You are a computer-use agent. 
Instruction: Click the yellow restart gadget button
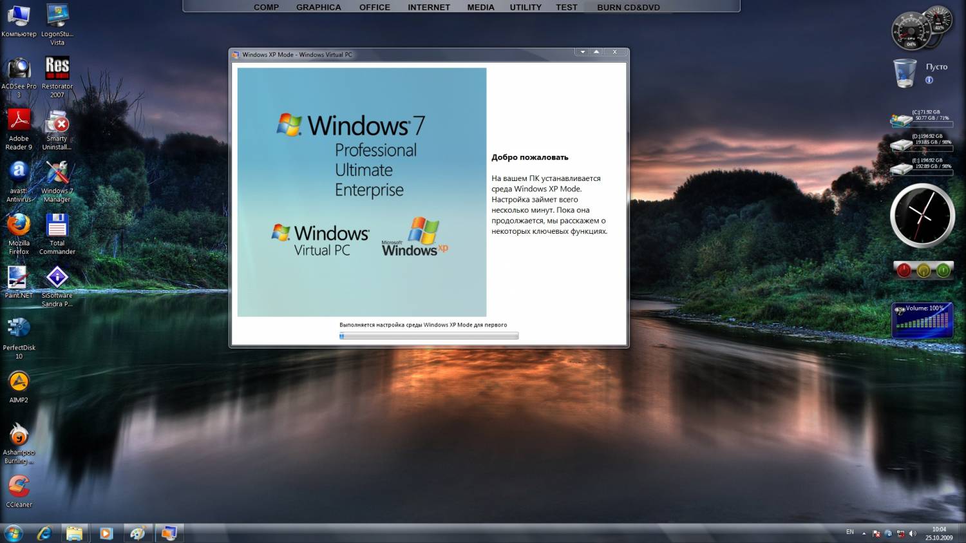click(923, 270)
